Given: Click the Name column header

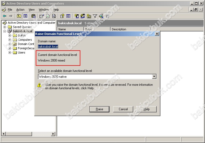Looking at the screenshot, I should (x=70, y=29).
